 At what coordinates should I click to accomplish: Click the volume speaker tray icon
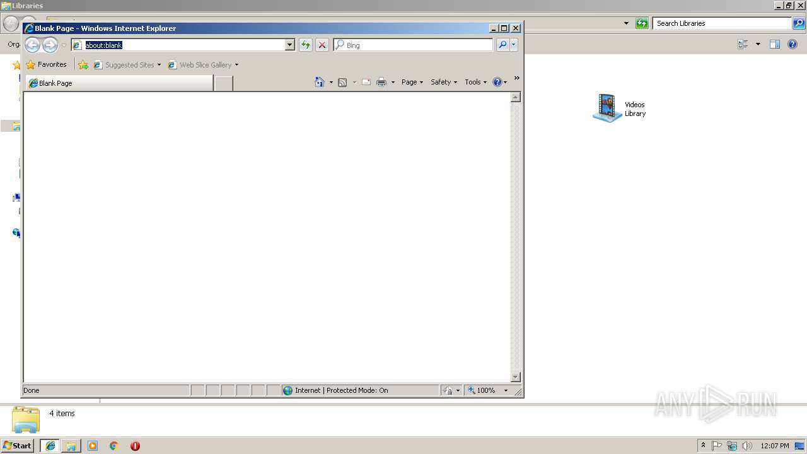coord(747,446)
